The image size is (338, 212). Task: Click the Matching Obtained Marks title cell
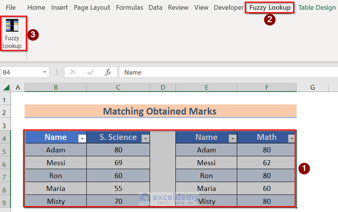pos(160,111)
